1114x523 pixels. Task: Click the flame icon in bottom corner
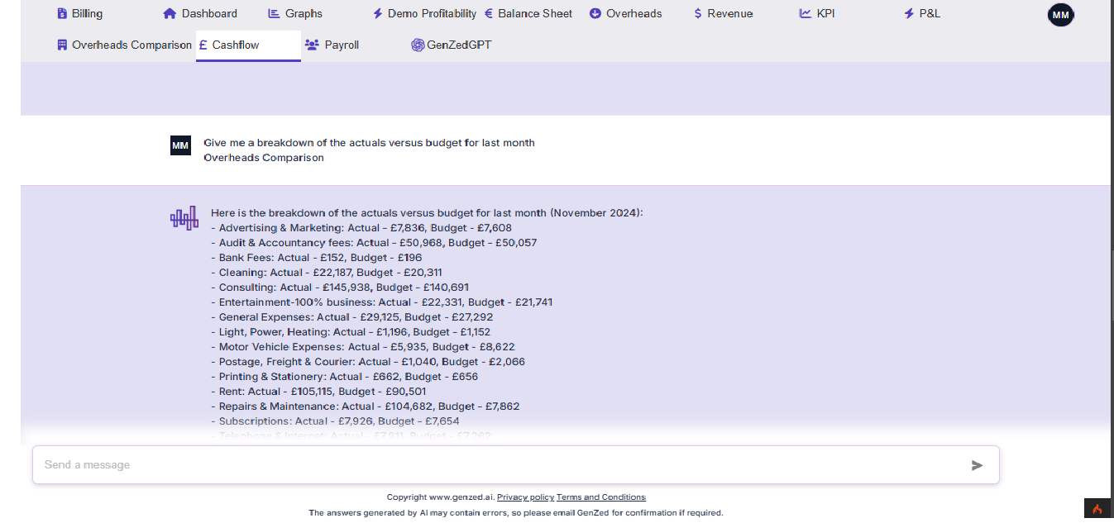1097,509
